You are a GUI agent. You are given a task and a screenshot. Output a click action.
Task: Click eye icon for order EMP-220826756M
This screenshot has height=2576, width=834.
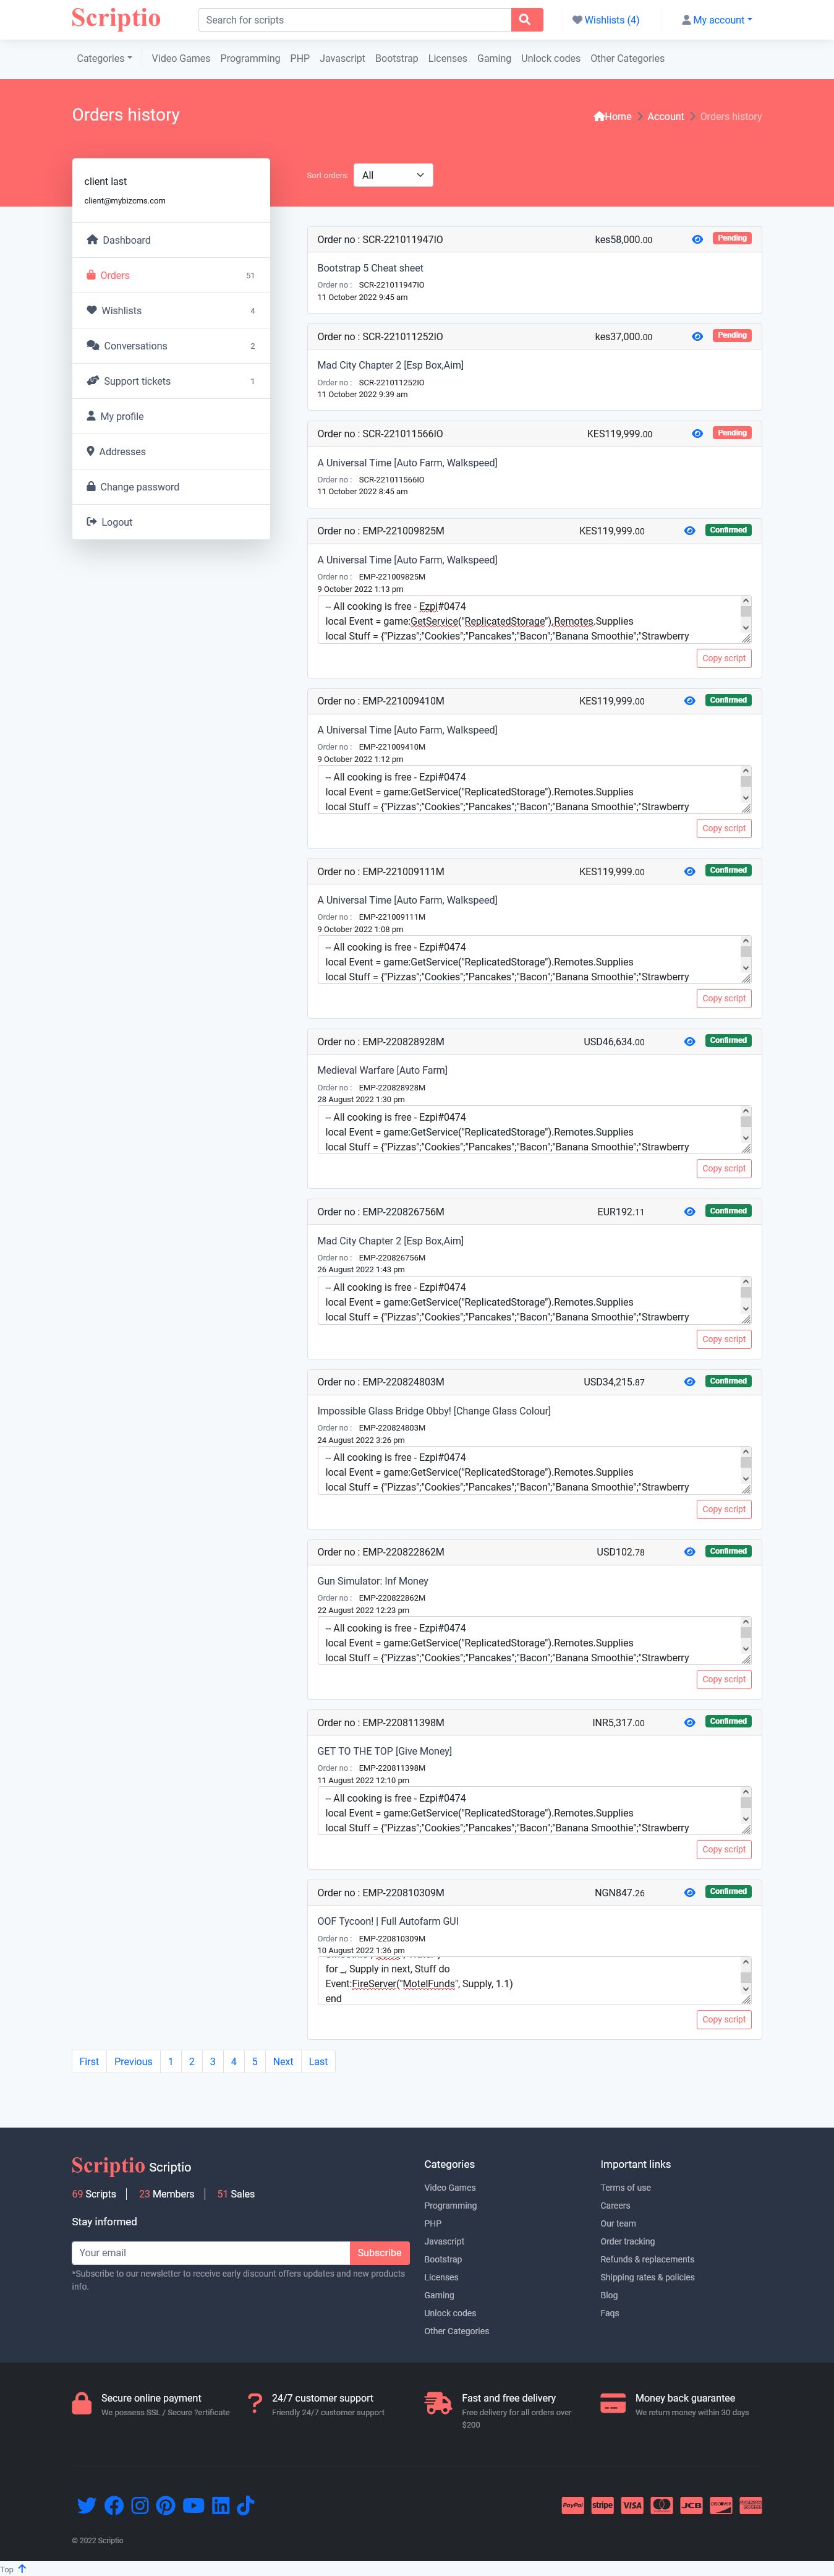pyautogui.click(x=689, y=1211)
